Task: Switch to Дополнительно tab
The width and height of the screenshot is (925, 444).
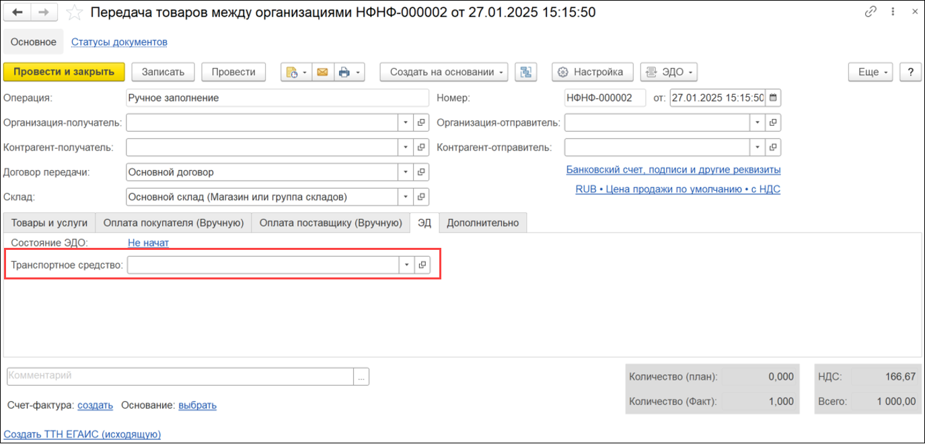Action: (x=482, y=223)
